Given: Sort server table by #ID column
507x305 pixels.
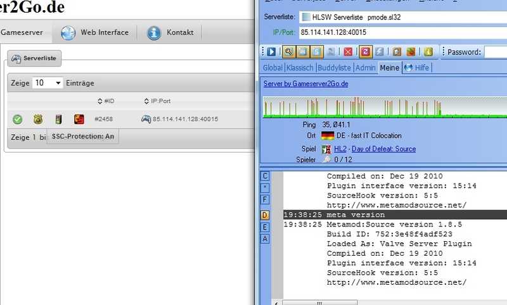Looking at the screenshot, I should pyautogui.click(x=106, y=101).
